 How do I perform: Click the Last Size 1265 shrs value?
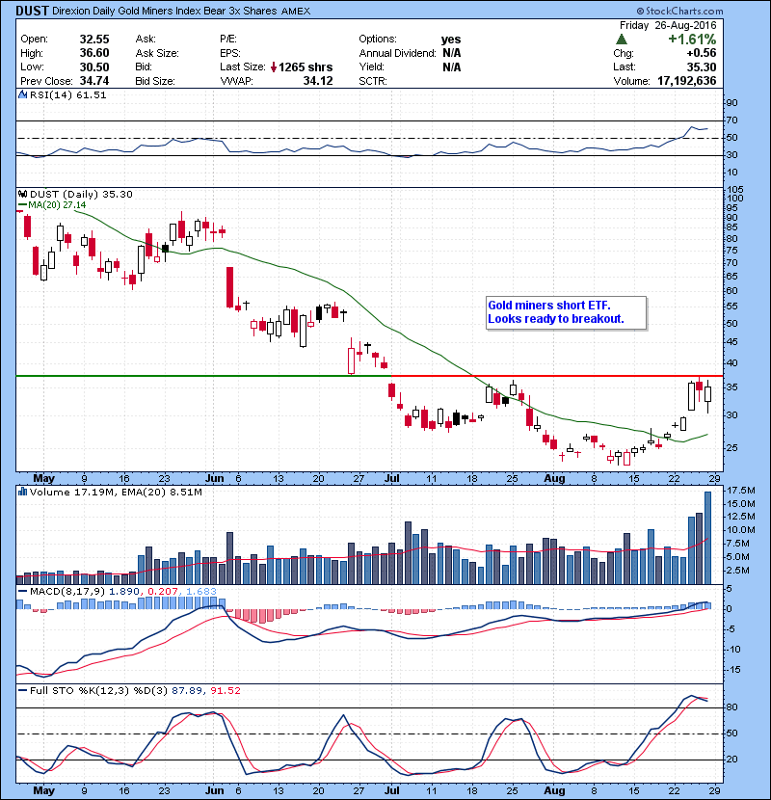[306, 67]
